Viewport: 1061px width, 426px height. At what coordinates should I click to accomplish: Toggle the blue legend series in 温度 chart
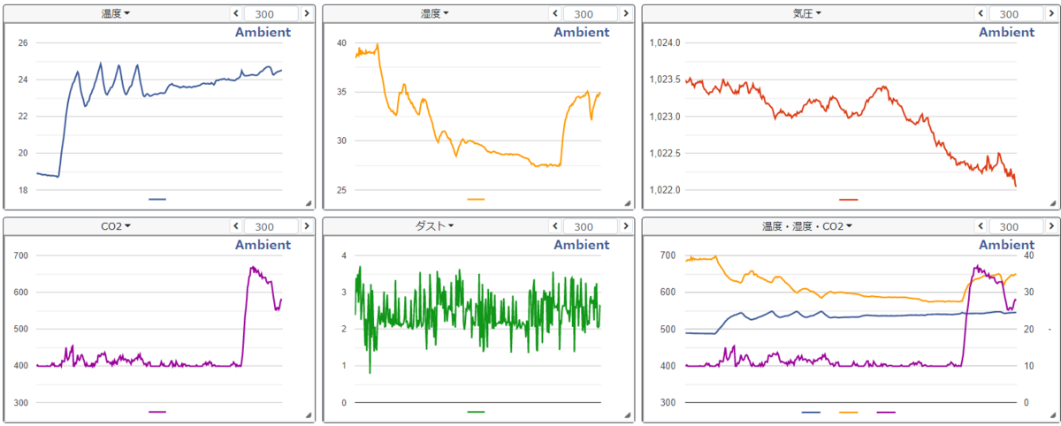click(x=157, y=199)
